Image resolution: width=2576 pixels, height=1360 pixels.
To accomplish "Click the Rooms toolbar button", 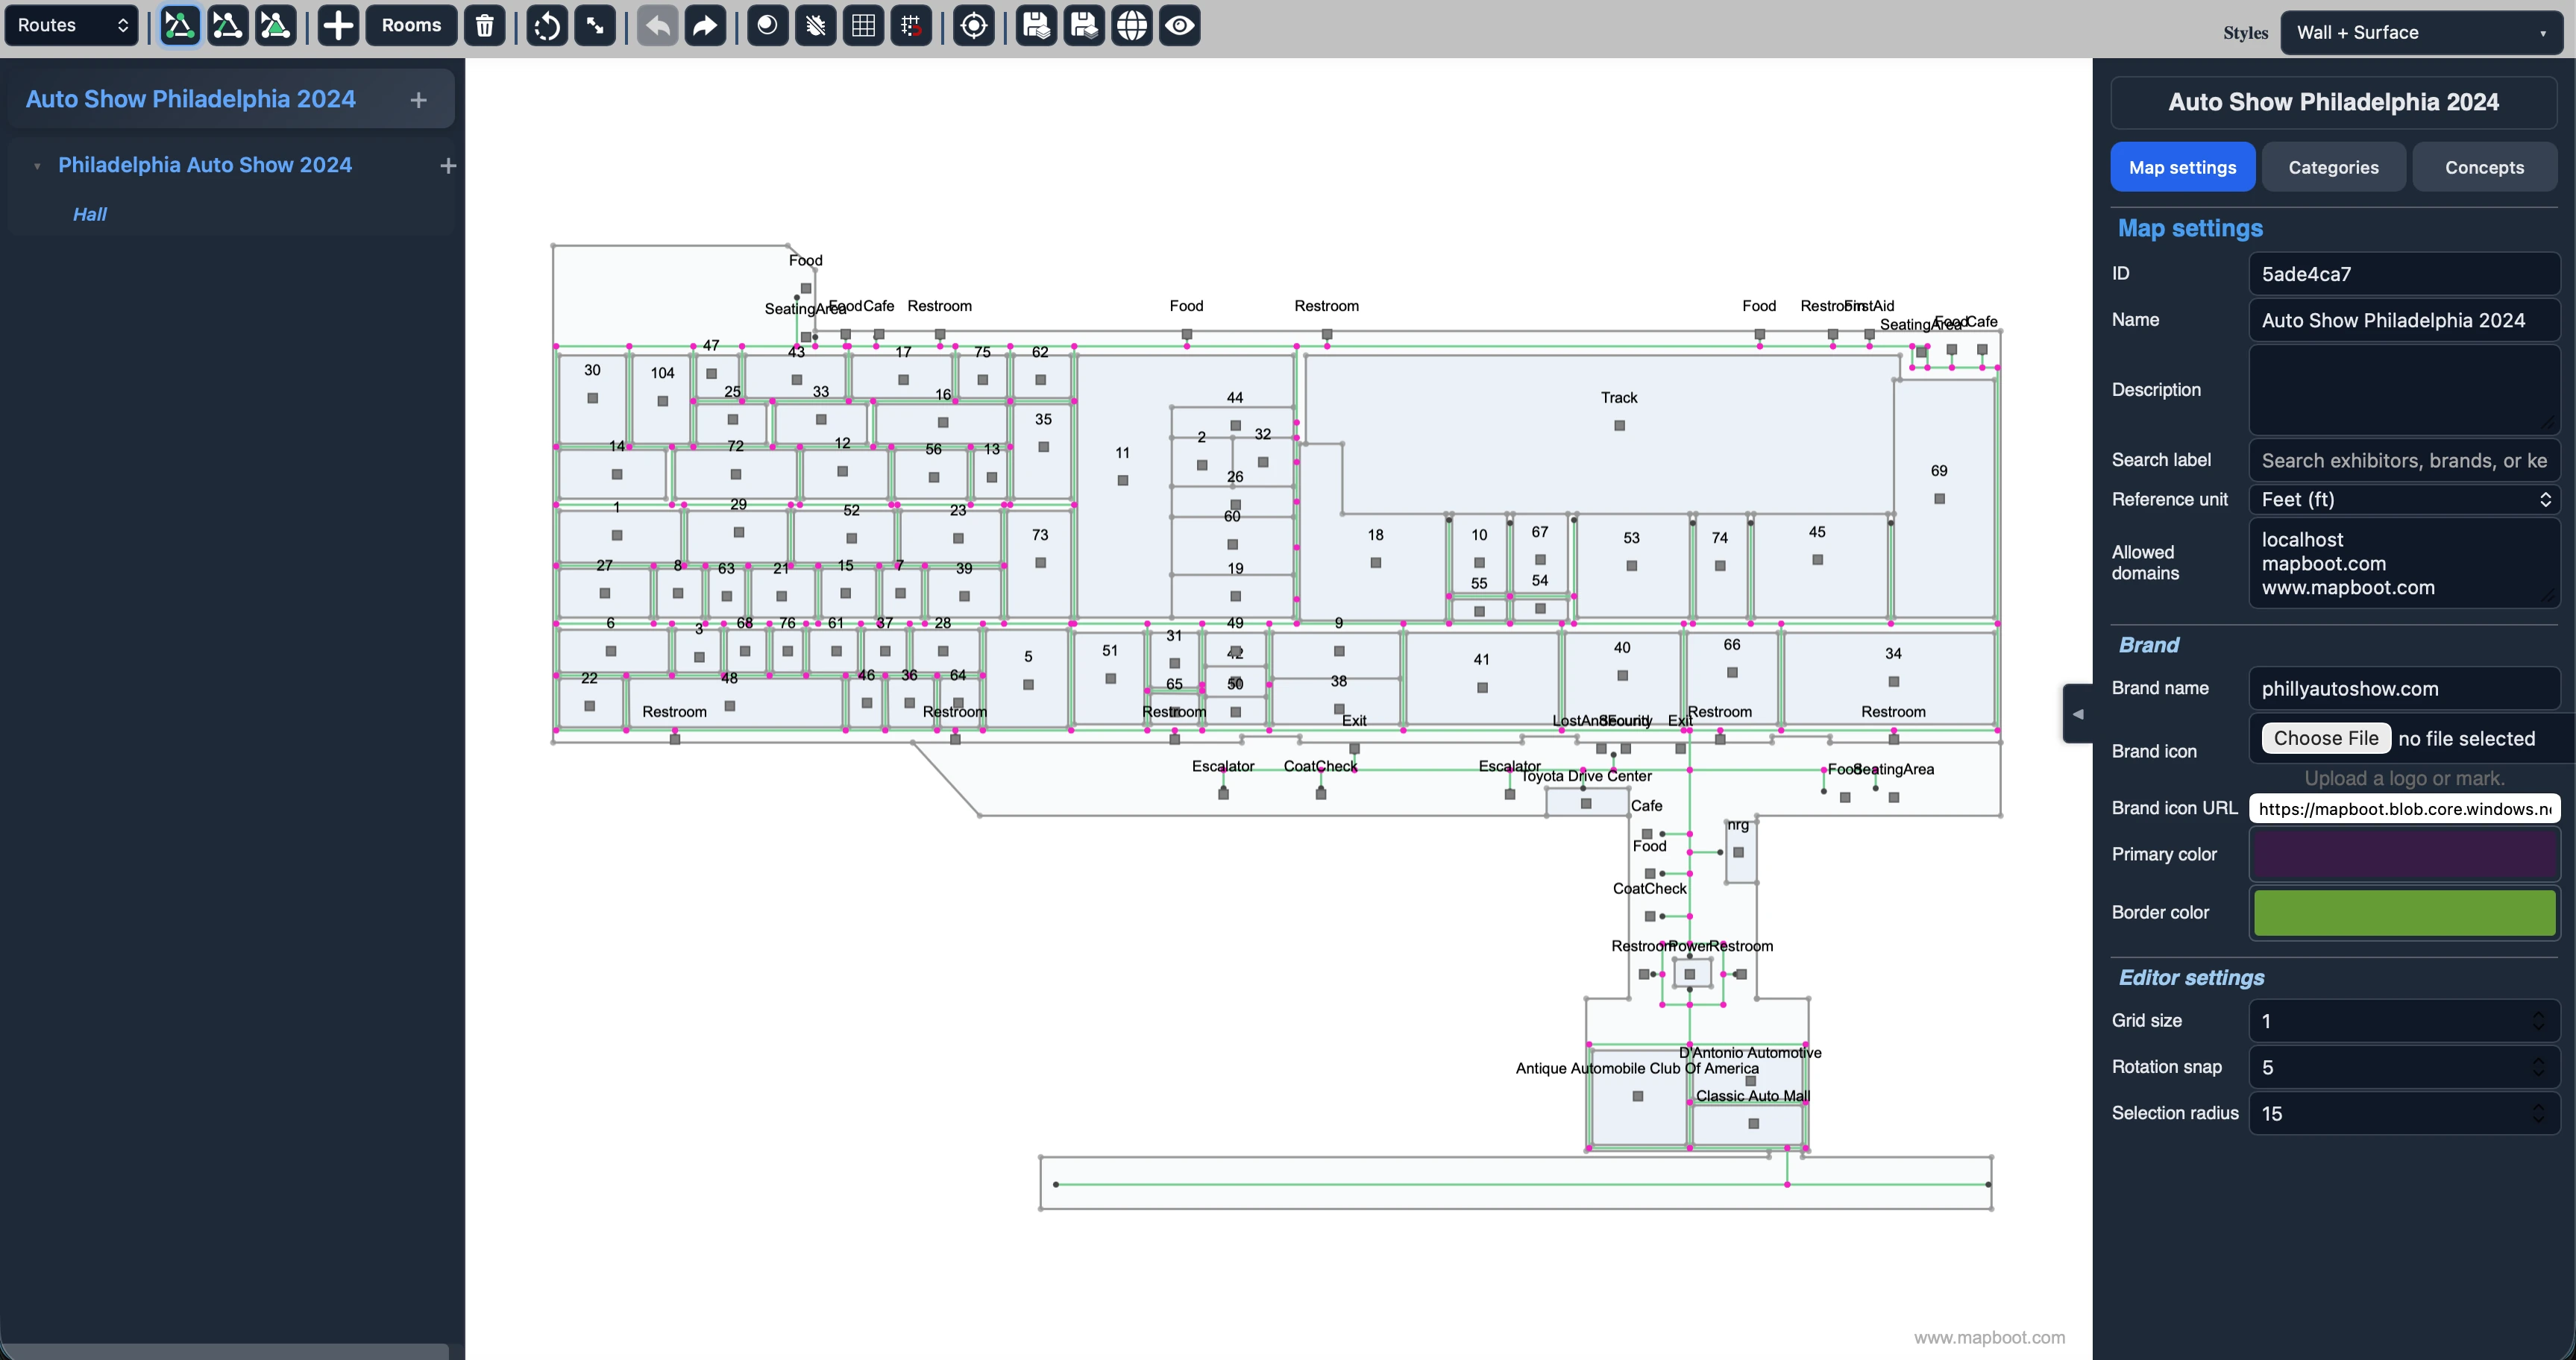I will [x=411, y=25].
